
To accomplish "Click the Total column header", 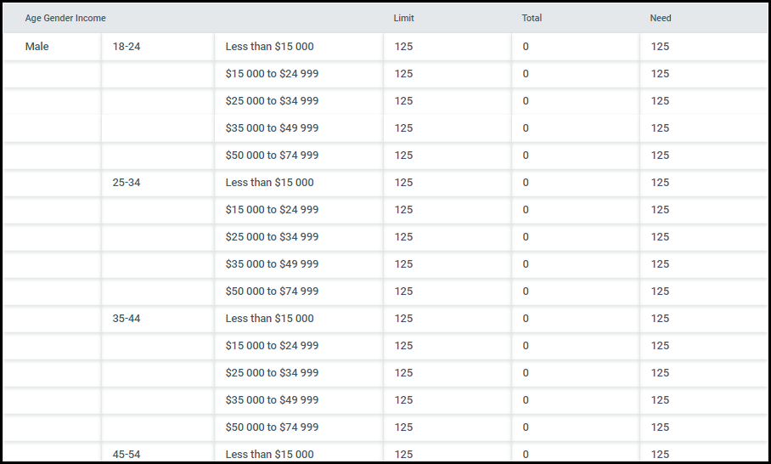I will (x=532, y=18).
